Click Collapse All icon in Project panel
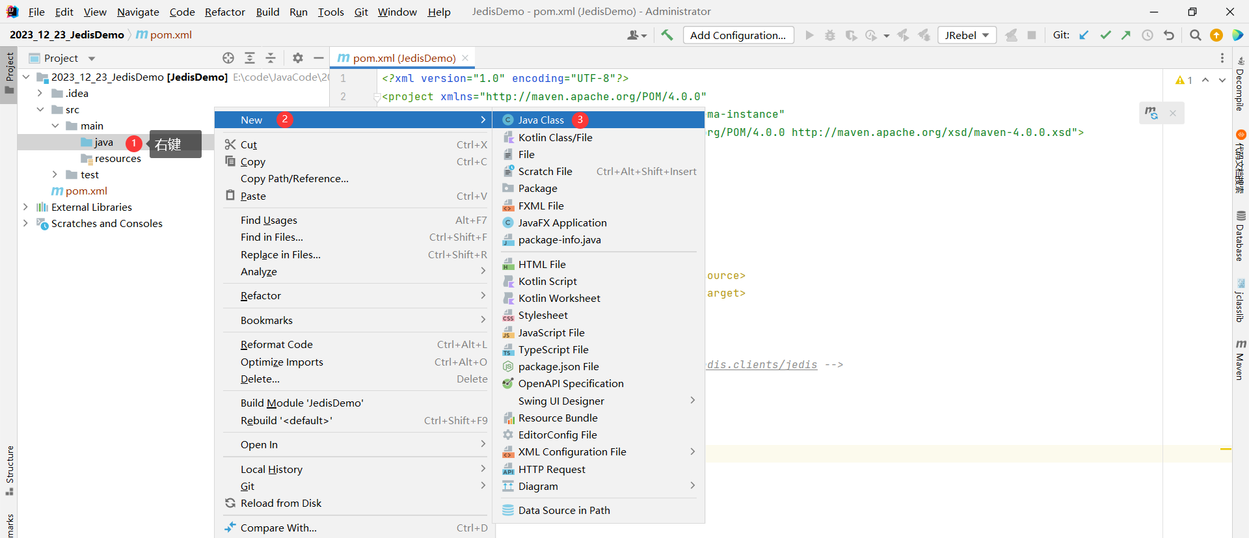 (x=271, y=58)
